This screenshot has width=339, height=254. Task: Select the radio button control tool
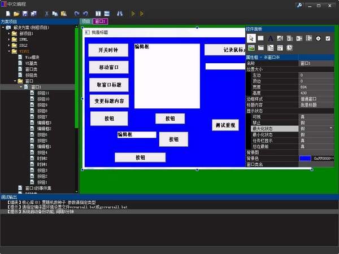[319, 38]
